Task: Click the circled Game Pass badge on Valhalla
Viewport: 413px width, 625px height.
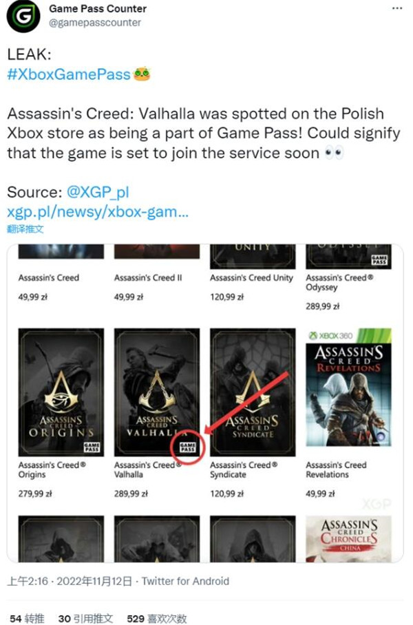Action: pyautogui.click(x=188, y=447)
